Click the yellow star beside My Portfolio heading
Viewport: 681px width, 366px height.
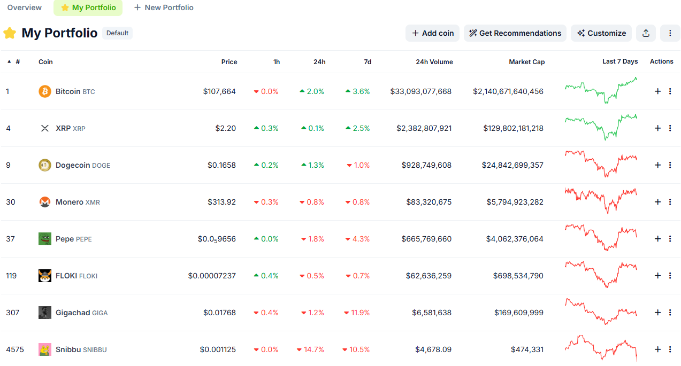click(x=10, y=33)
